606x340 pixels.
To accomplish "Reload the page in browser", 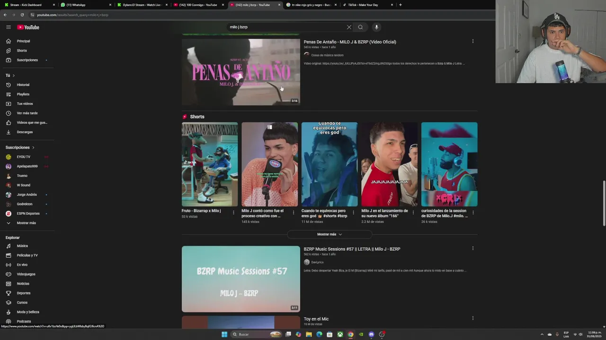I will tap(22, 15).
